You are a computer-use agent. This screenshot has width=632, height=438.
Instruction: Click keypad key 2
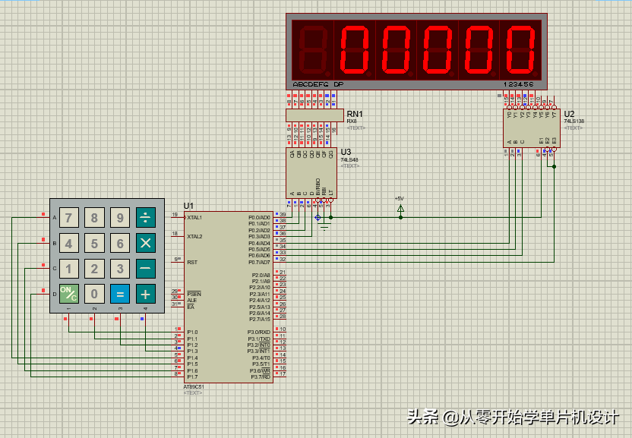94,269
